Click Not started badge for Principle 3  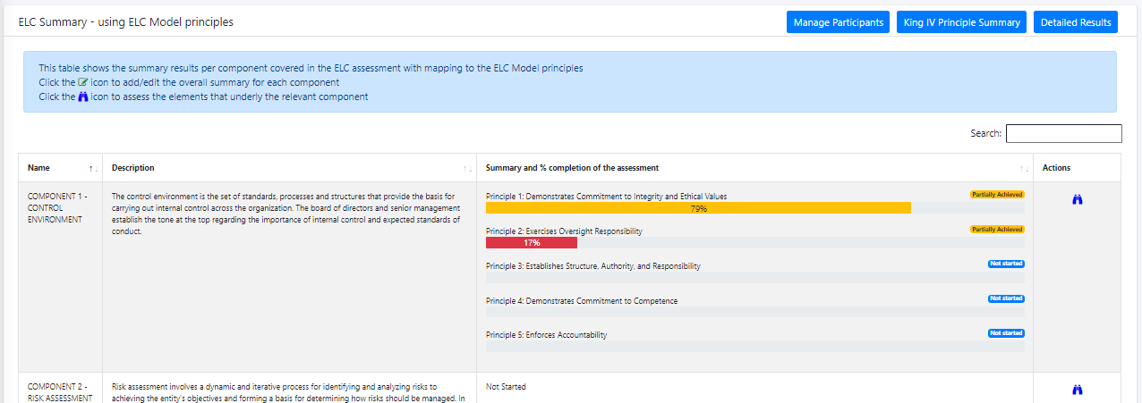[1006, 264]
